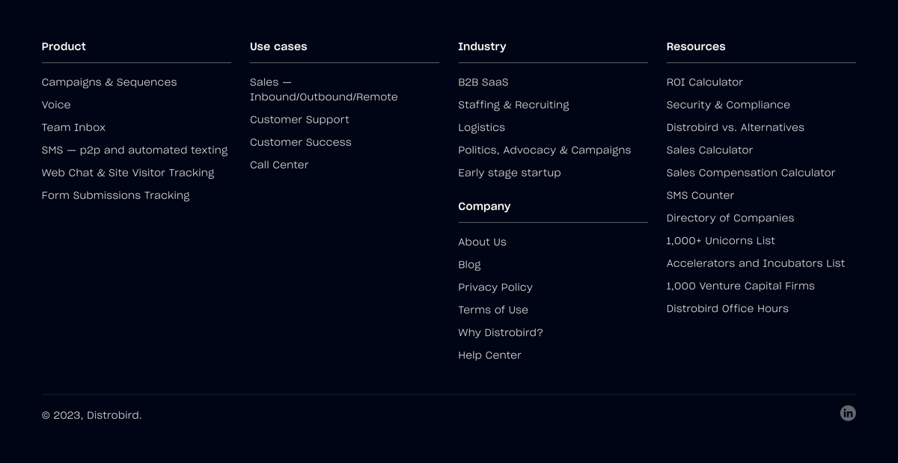This screenshot has height=463, width=898.
Task: Open the B2B SaaS industry page
Action: click(483, 82)
